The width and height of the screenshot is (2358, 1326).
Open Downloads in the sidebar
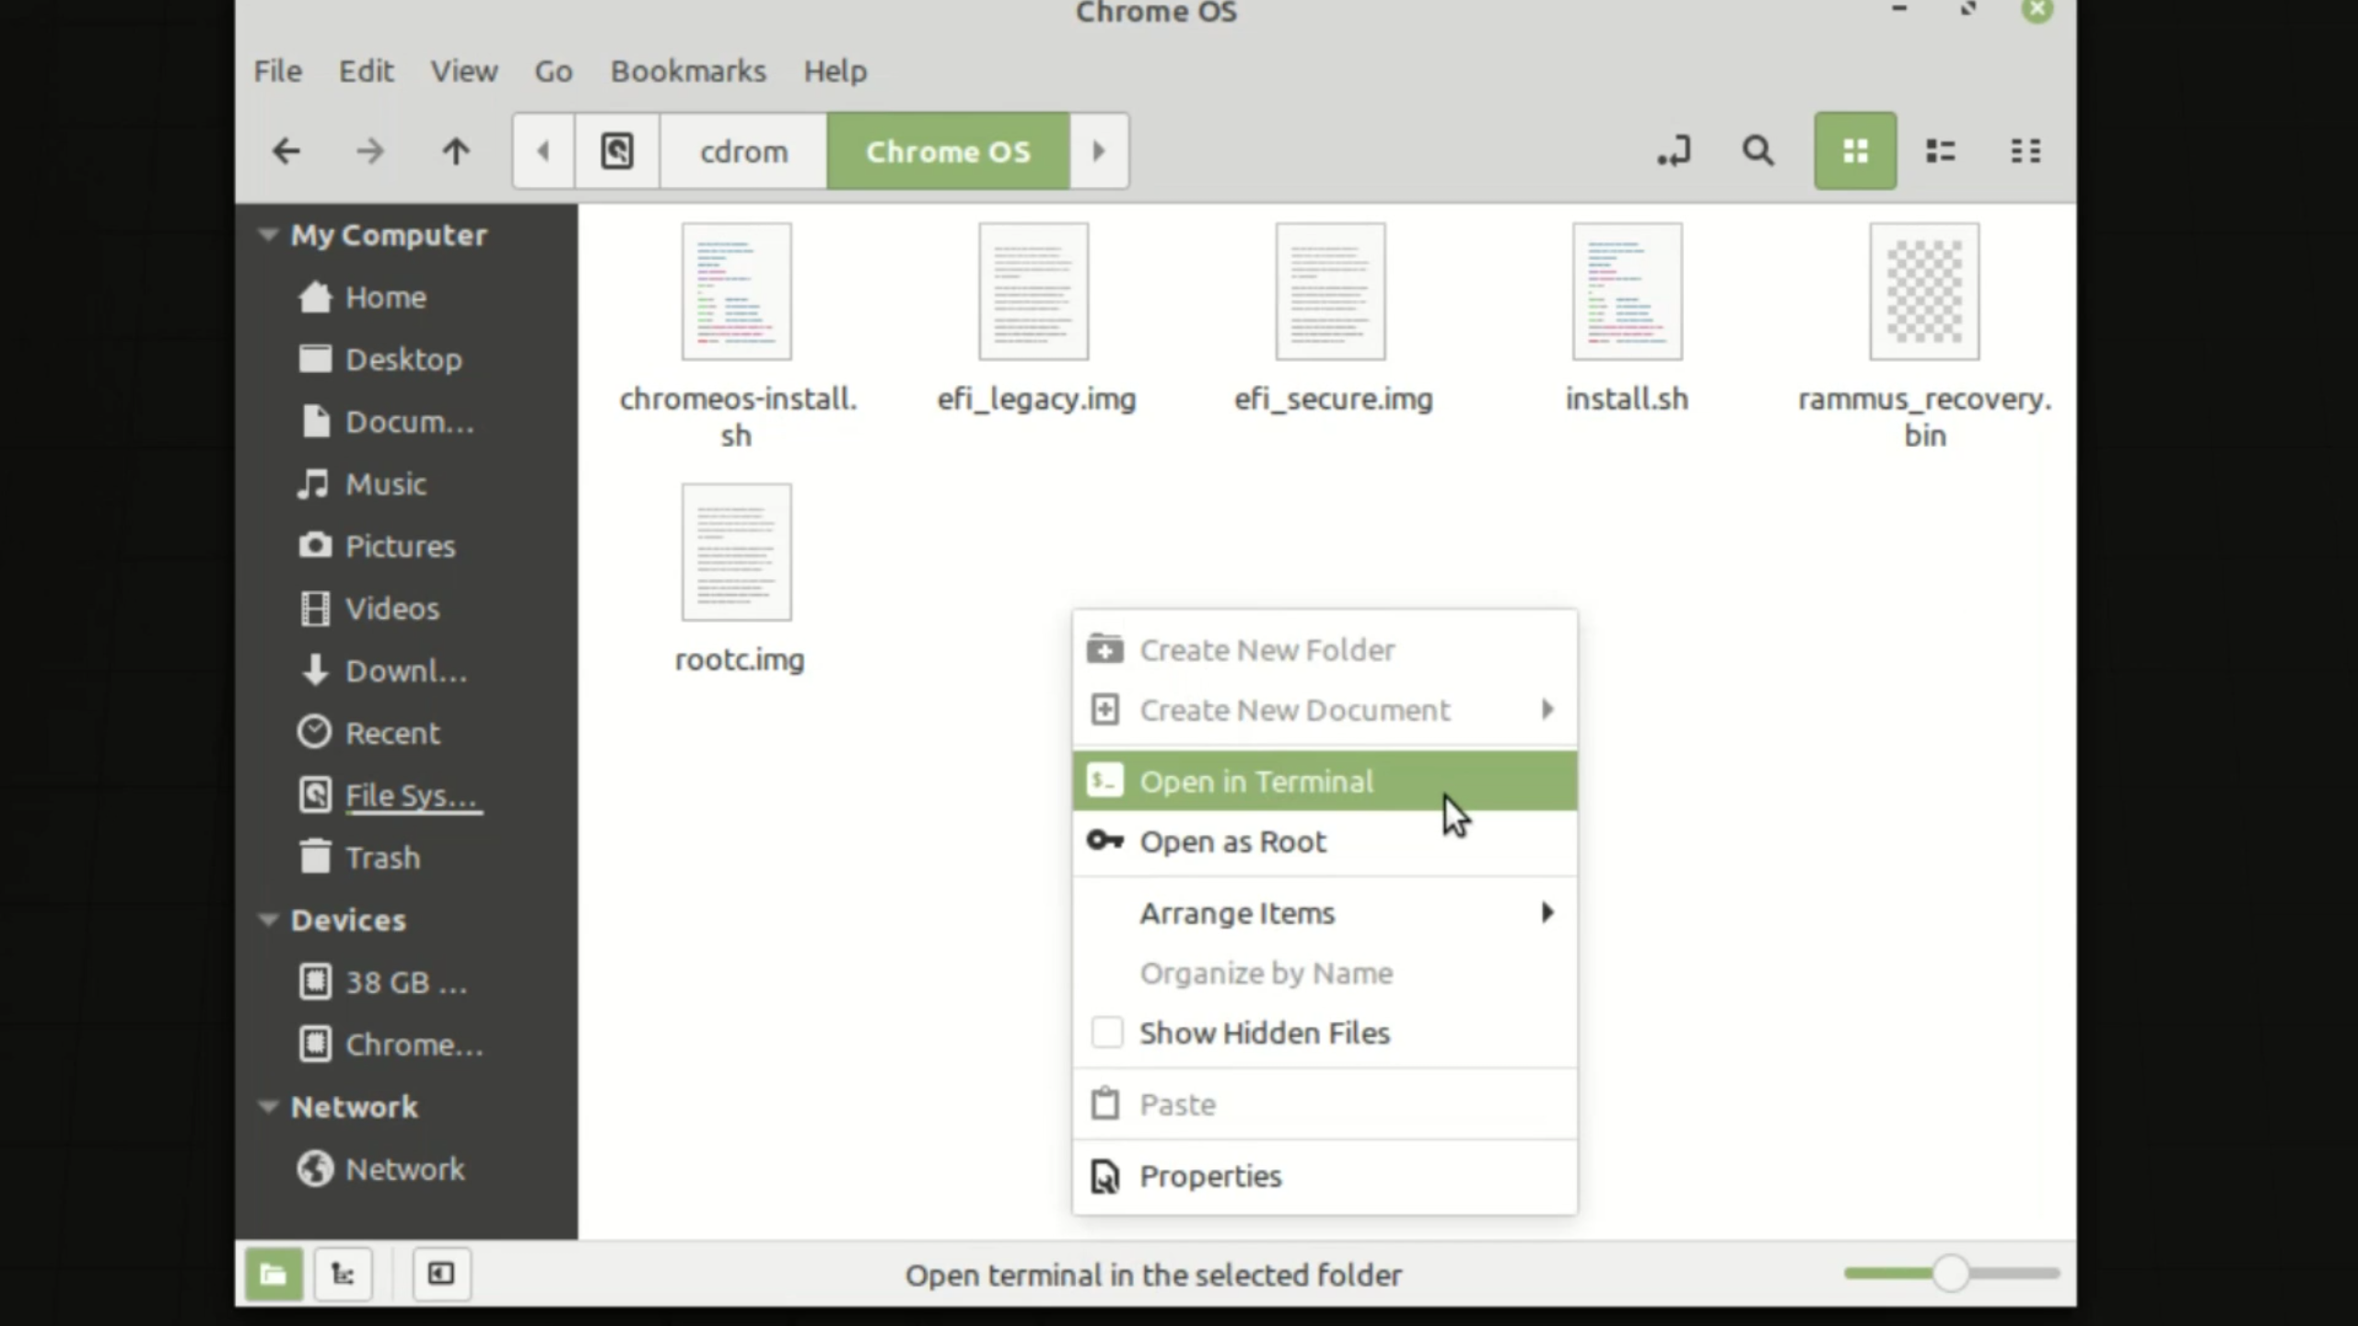click(x=405, y=670)
